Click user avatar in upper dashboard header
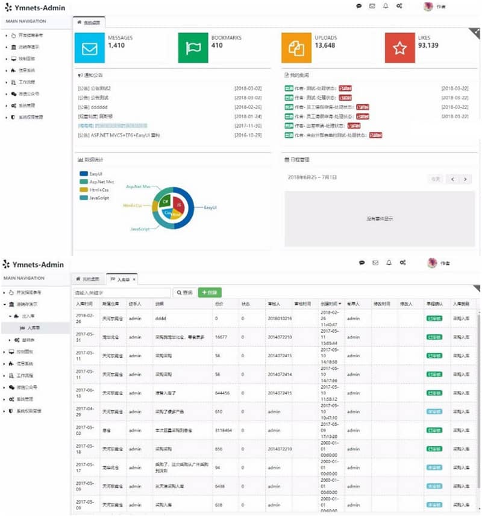 (428, 7)
